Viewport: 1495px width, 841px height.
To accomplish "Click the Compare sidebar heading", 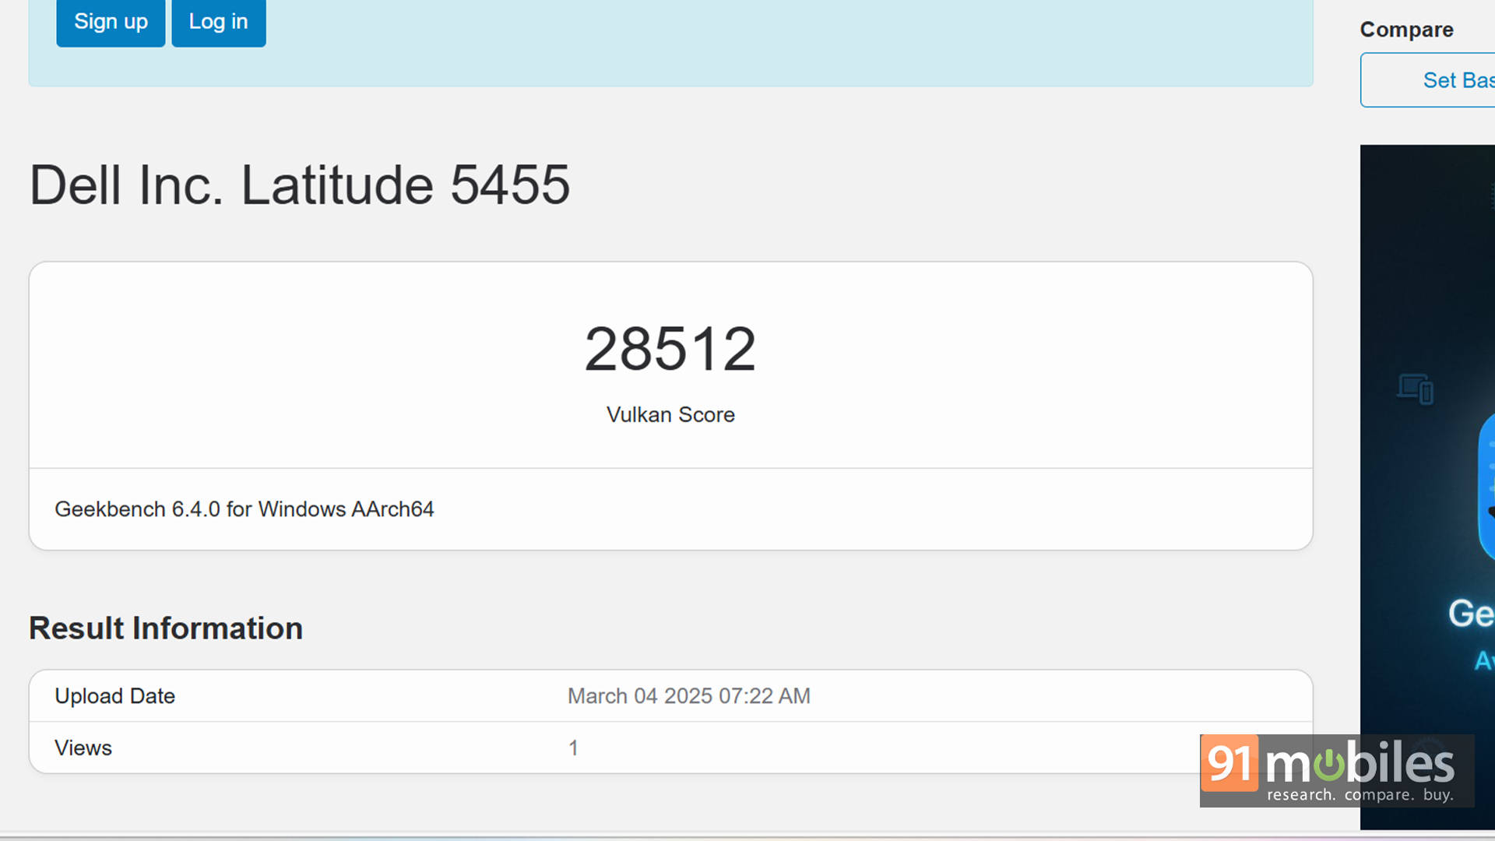I will click(x=1406, y=30).
